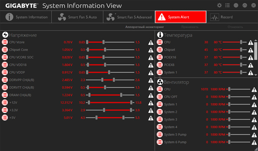The image size is (258, 151).
Task: Select the Аппаратный мониторинг sub-tab
Action: click(x=145, y=27)
